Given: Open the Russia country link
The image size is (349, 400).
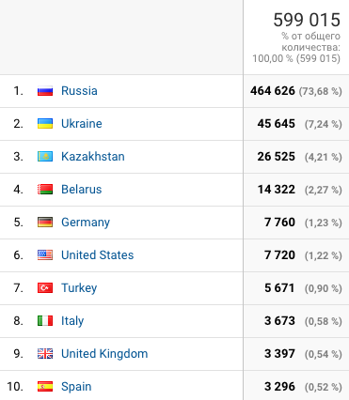Looking at the screenshot, I should (79, 91).
